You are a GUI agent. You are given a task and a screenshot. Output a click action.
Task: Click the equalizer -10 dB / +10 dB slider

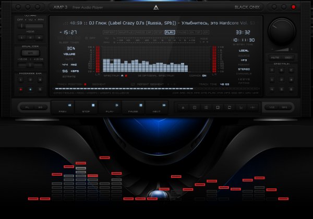pos(30,65)
